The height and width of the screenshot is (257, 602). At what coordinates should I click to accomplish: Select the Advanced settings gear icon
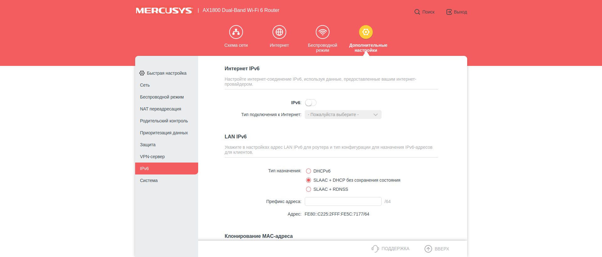366,32
